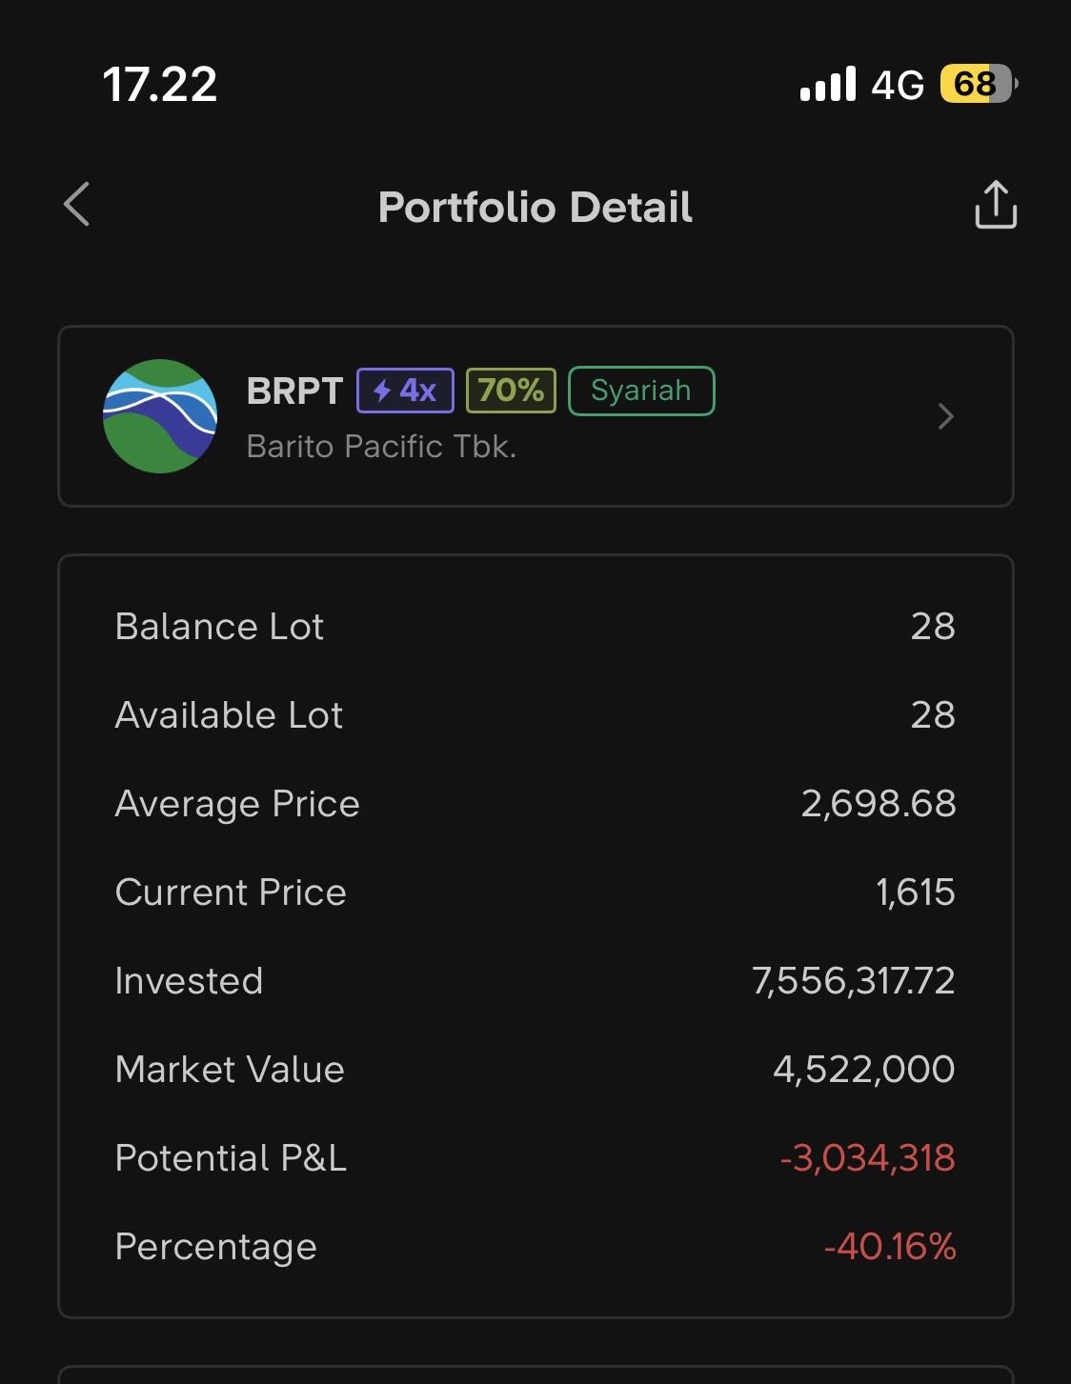The image size is (1071, 1384).
Task: Tap the BRPT ticker symbol
Action: [294, 391]
